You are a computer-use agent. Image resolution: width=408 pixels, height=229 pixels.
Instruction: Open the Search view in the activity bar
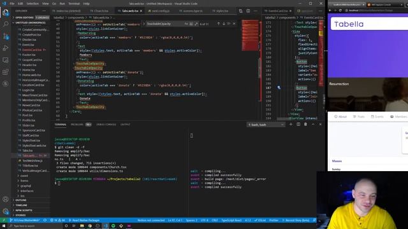[x=6, y=24]
